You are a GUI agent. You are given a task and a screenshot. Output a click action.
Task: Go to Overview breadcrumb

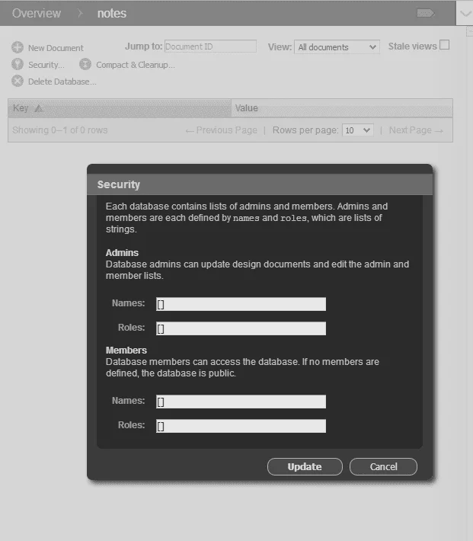[x=37, y=13]
